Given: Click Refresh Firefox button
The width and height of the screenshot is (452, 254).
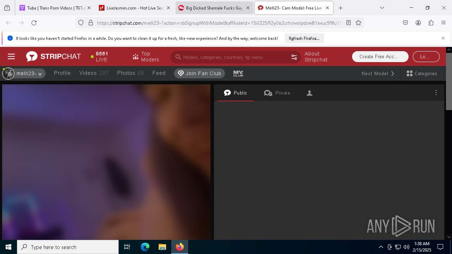Looking at the screenshot, I should (304, 38).
